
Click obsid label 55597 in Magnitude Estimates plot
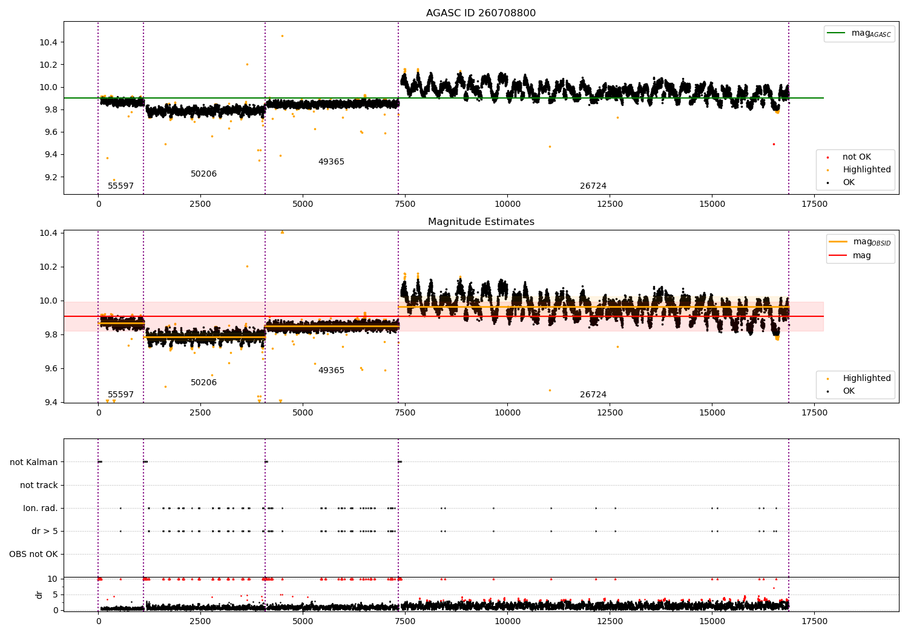coord(120,395)
